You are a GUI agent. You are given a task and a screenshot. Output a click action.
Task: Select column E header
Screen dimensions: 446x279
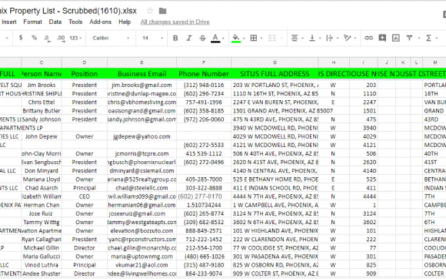142,62
